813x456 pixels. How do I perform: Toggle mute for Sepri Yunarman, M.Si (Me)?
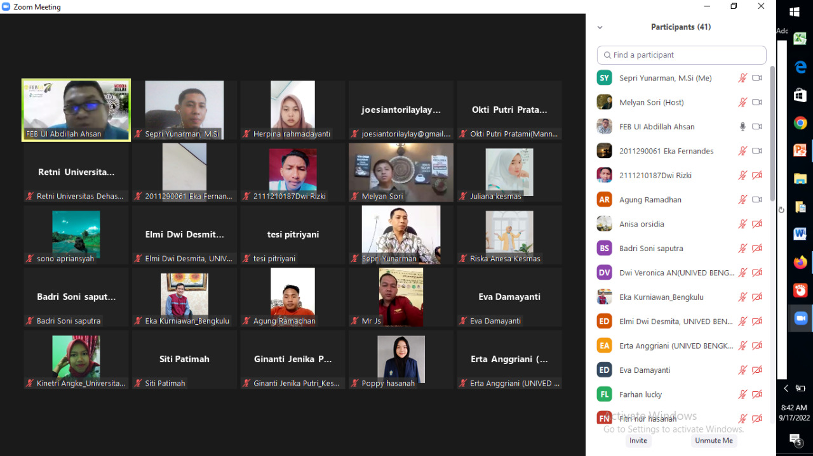742,78
